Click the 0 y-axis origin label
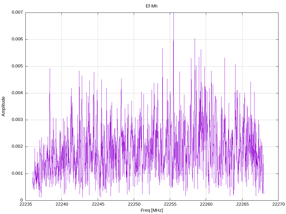Screen dimensions: 286x214 22,200
